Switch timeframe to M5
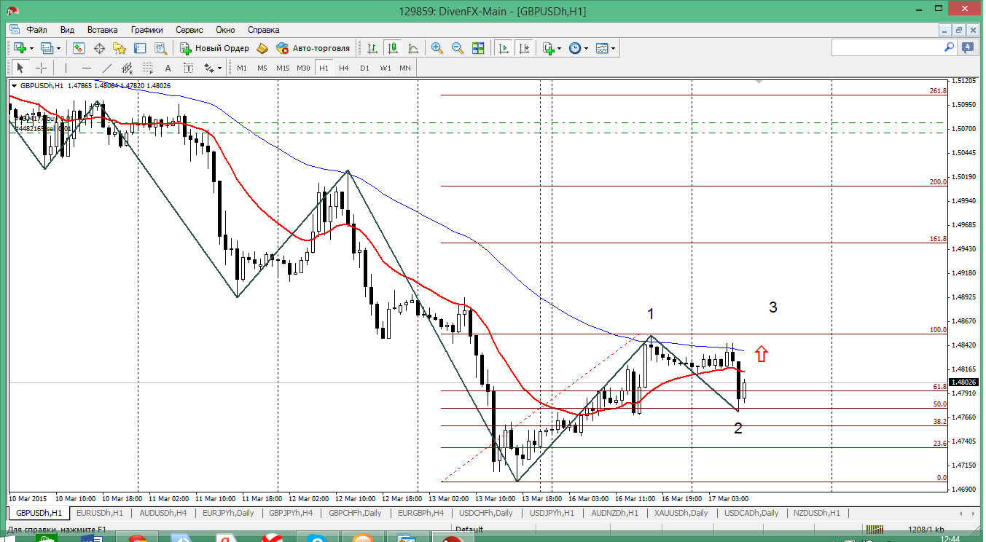This screenshot has width=986, height=542. point(262,68)
